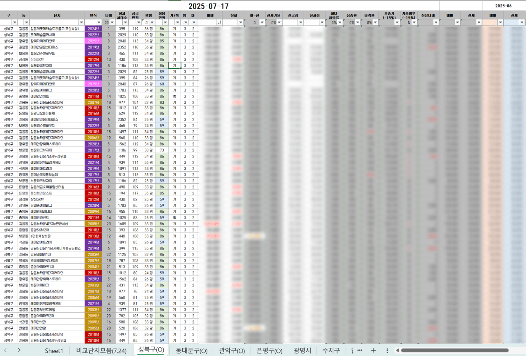The width and height of the screenshot is (526, 356).
Task: Open the 전용 면적 filter dropdown
Action: coord(165,22)
